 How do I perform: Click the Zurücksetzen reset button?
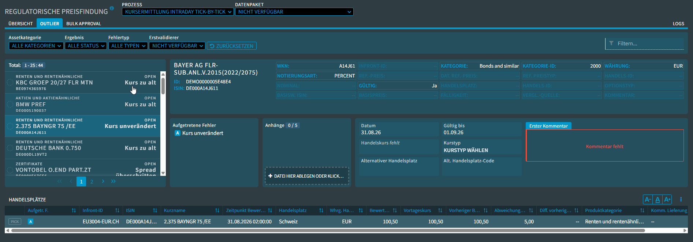(232, 46)
